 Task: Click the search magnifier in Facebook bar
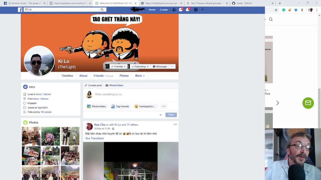click(102, 9)
